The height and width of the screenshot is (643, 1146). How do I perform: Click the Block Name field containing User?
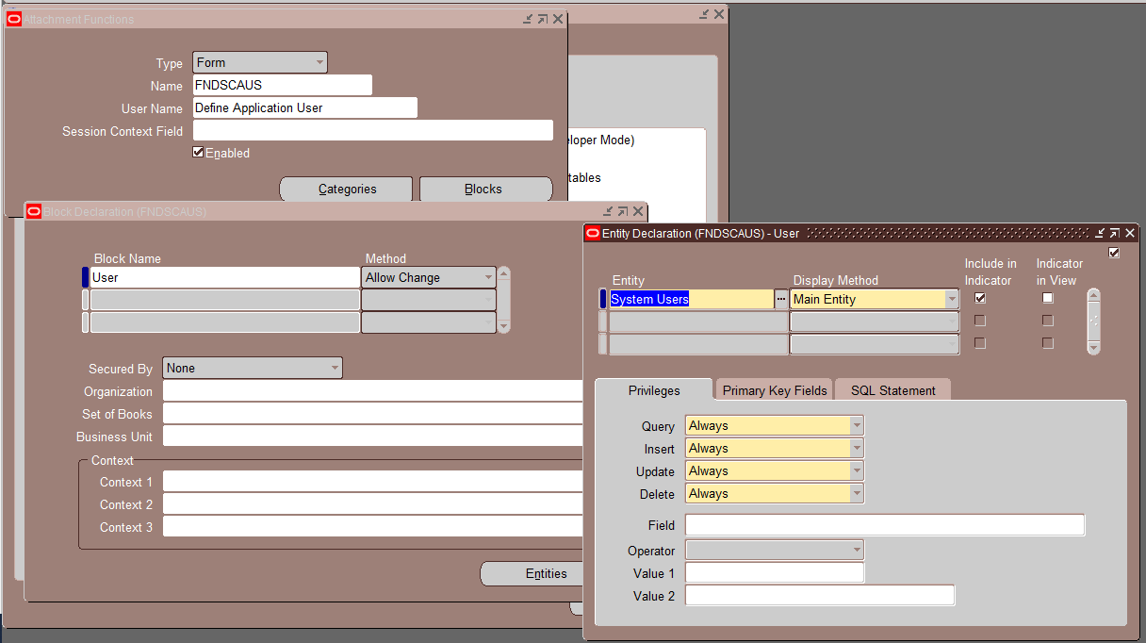(x=225, y=277)
